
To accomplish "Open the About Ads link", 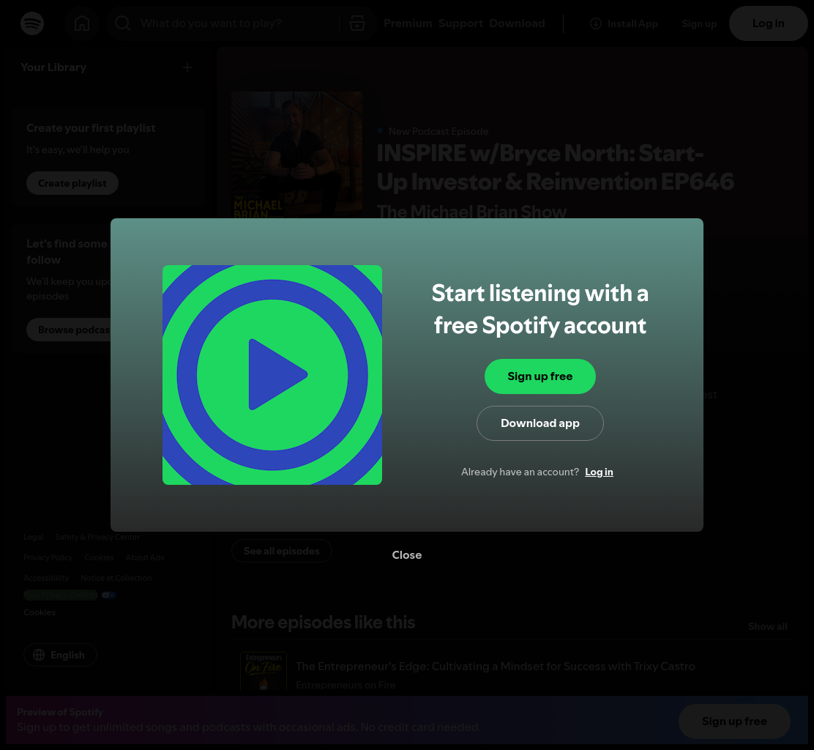I will [145, 557].
